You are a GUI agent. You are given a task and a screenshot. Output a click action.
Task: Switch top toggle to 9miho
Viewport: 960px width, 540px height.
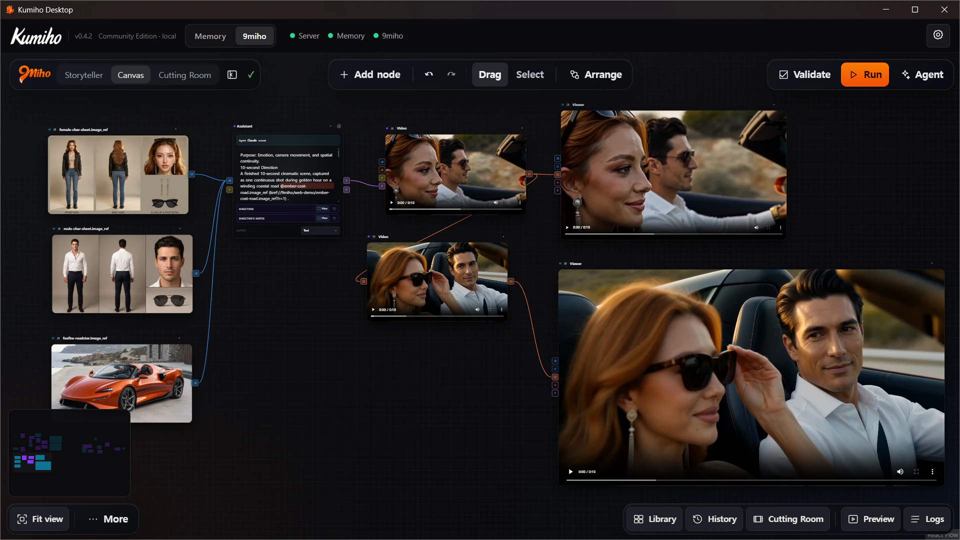pos(254,36)
